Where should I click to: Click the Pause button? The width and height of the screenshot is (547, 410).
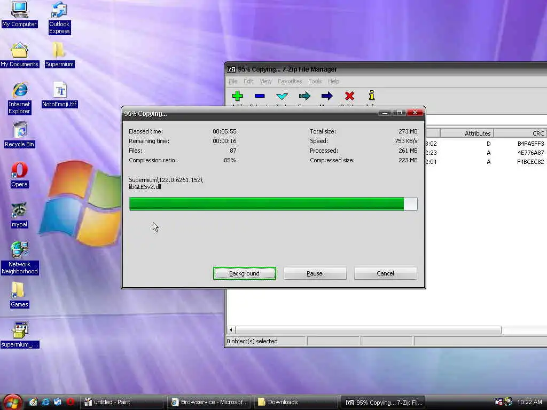click(x=315, y=273)
